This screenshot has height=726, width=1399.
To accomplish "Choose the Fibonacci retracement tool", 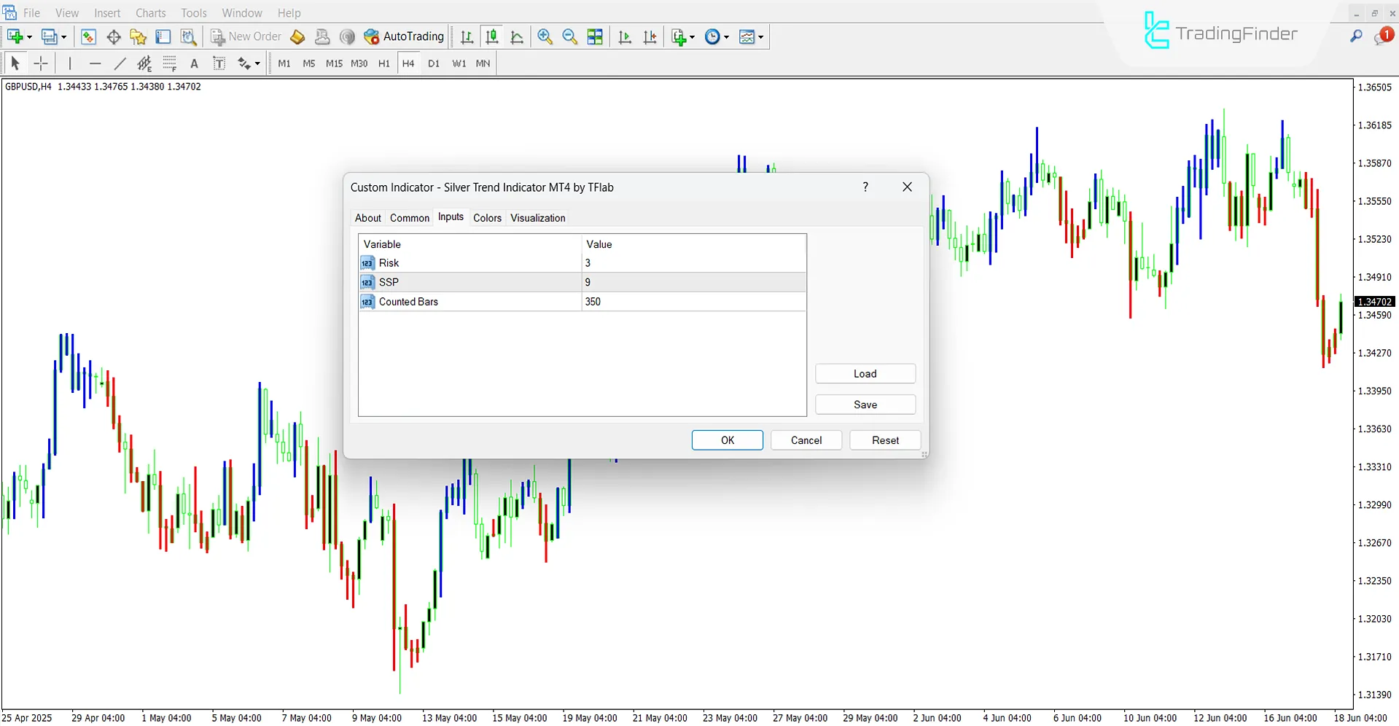I will click(169, 64).
